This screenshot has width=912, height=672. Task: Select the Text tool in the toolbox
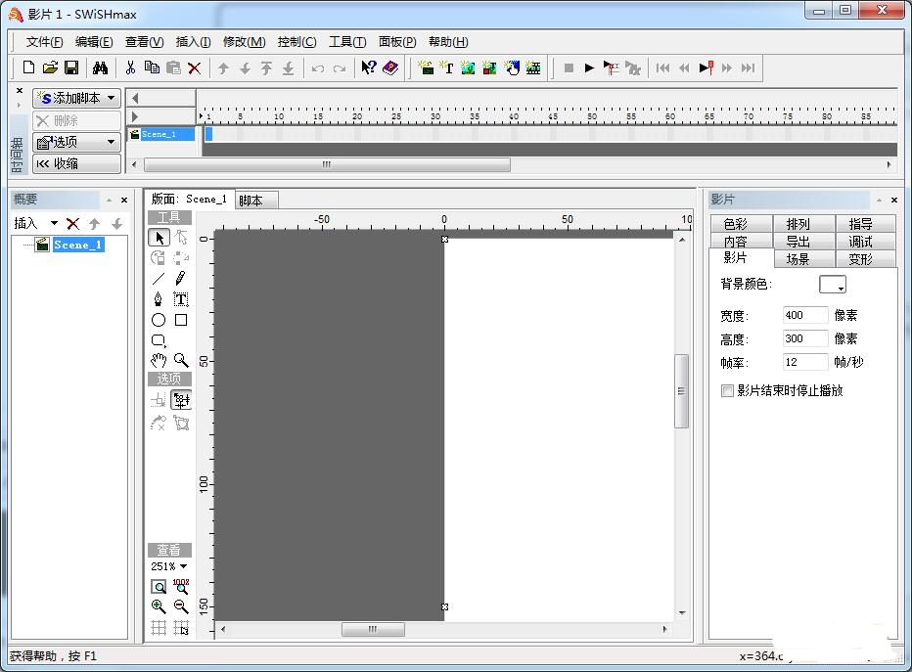click(x=181, y=299)
